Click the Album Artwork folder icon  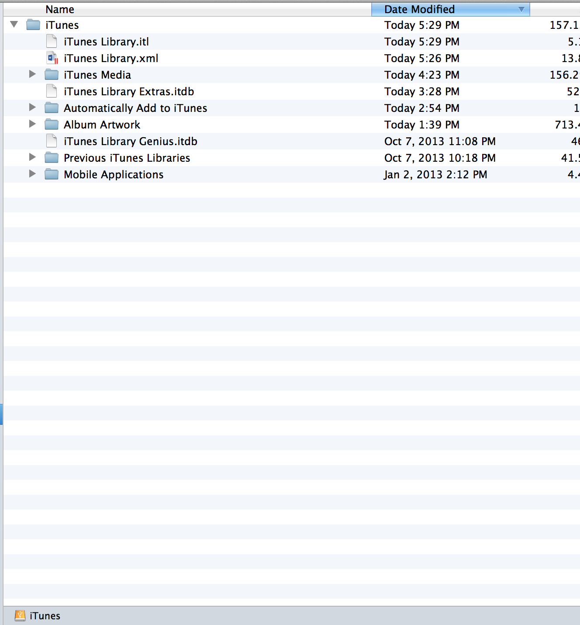52,125
